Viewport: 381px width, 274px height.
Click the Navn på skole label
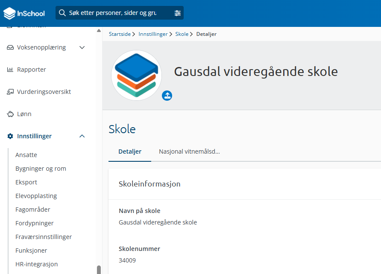point(140,211)
